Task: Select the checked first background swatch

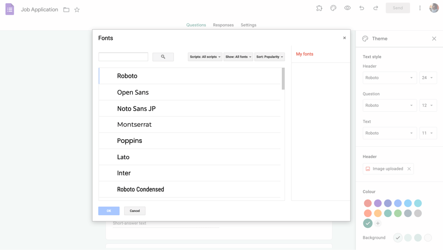Action: point(398,238)
